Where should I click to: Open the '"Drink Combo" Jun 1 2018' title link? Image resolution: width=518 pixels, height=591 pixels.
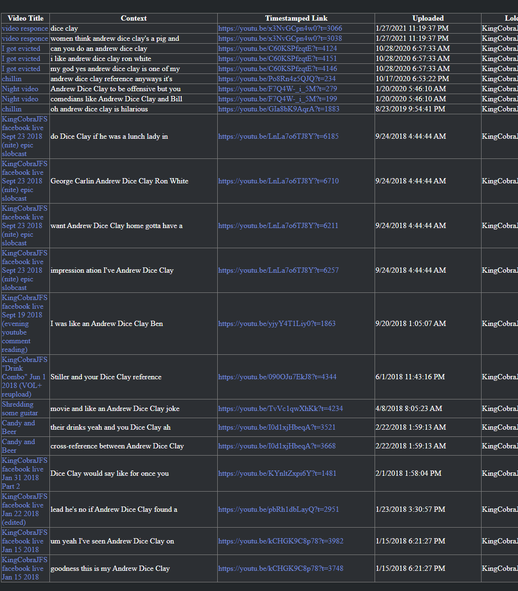tap(25, 377)
